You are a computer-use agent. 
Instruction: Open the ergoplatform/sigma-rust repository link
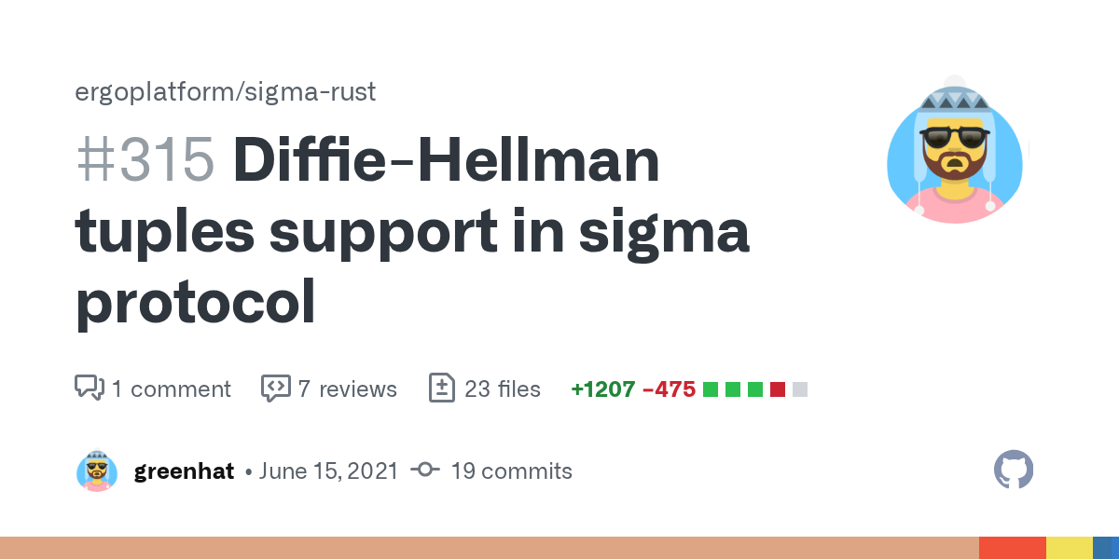[226, 92]
